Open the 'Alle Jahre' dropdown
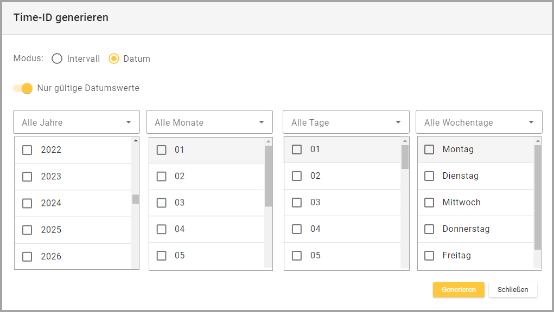 pyautogui.click(x=77, y=122)
